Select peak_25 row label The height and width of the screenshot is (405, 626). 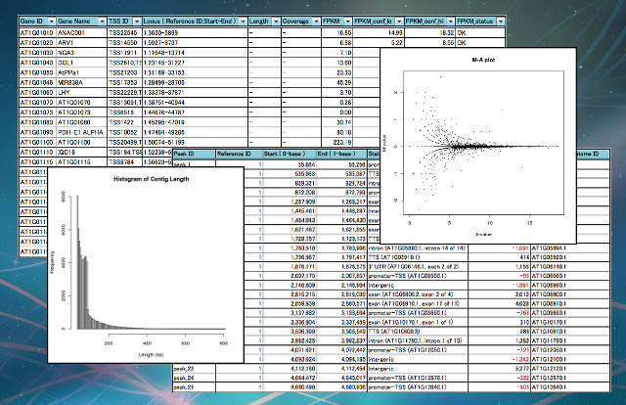tap(194, 387)
